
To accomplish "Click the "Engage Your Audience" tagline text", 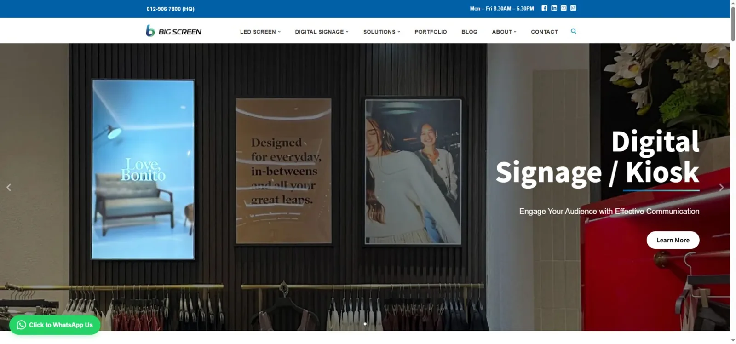I will [x=609, y=211].
